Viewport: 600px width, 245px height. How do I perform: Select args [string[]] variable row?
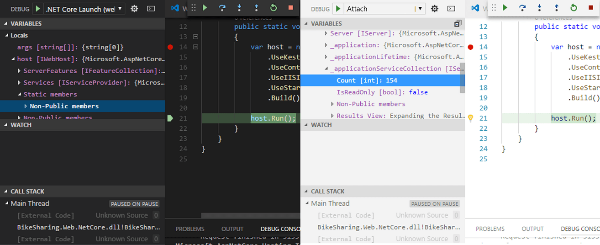tap(82, 47)
